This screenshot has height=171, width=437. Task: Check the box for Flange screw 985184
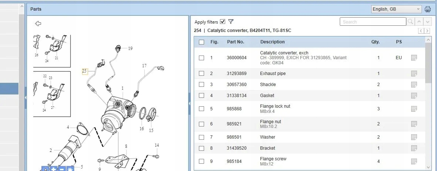pos(201,161)
